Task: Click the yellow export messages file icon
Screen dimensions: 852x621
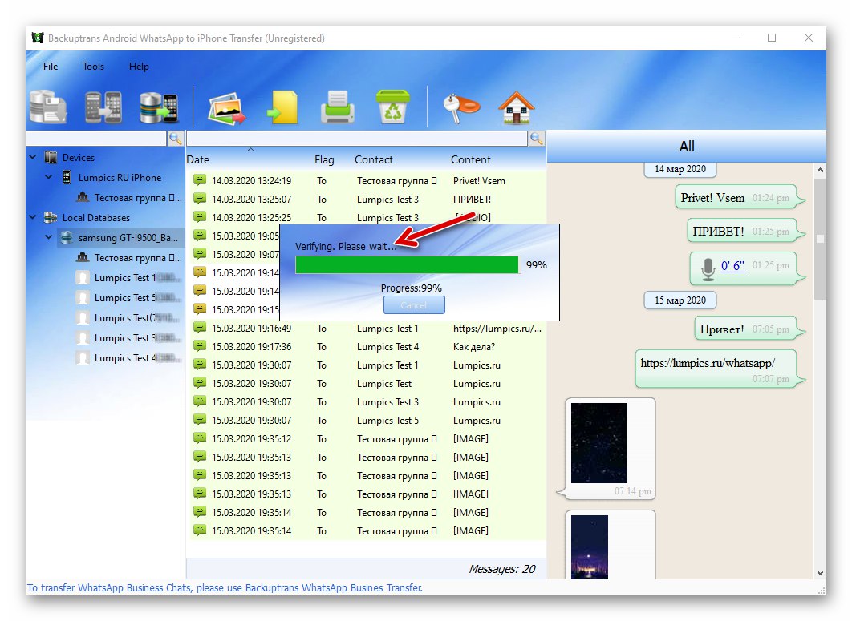Action: click(283, 107)
